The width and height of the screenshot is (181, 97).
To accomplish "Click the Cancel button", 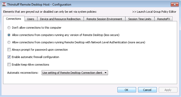I will (147, 90).
